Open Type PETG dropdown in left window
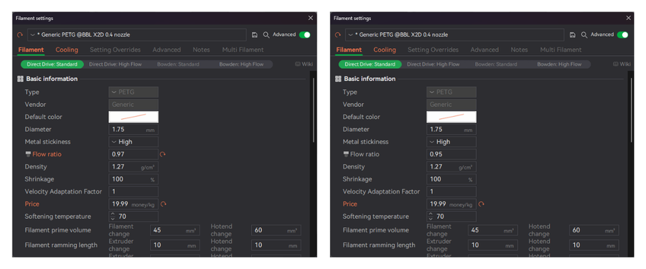The image size is (646, 269). click(134, 93)
